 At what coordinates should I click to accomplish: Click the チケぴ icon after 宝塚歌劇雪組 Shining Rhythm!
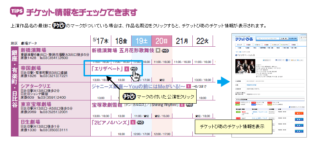189,105
